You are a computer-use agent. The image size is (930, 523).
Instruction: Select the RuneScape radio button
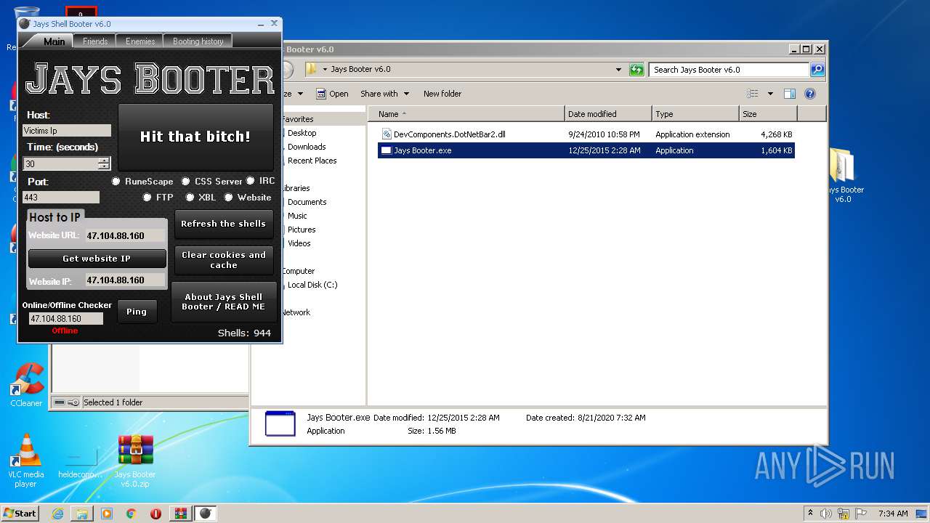click(116, 181)
